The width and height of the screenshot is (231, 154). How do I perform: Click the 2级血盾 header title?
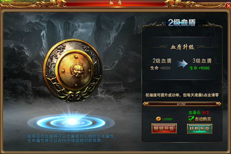coord(182,23)
